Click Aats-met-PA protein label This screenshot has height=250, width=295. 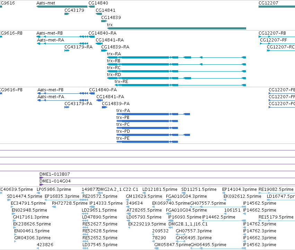point(51,97)
